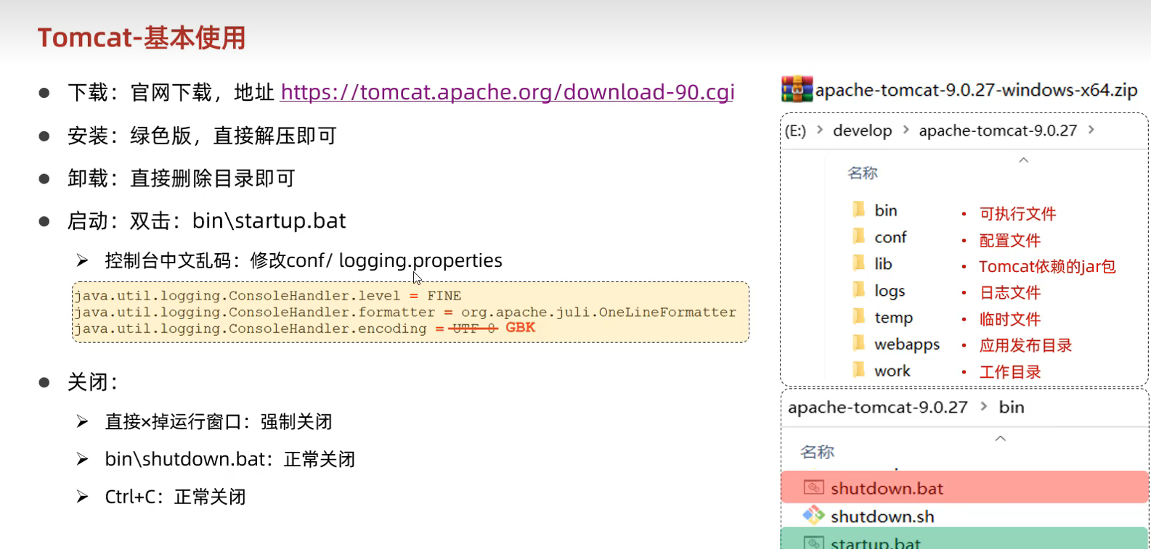Click the shutdown.sh file icon

813,516
